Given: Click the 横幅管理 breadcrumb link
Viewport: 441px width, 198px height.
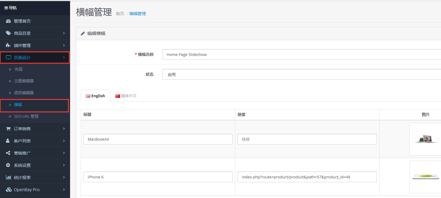Looking at the screenshot, I should pyautogui.click(x=138, y=14).
